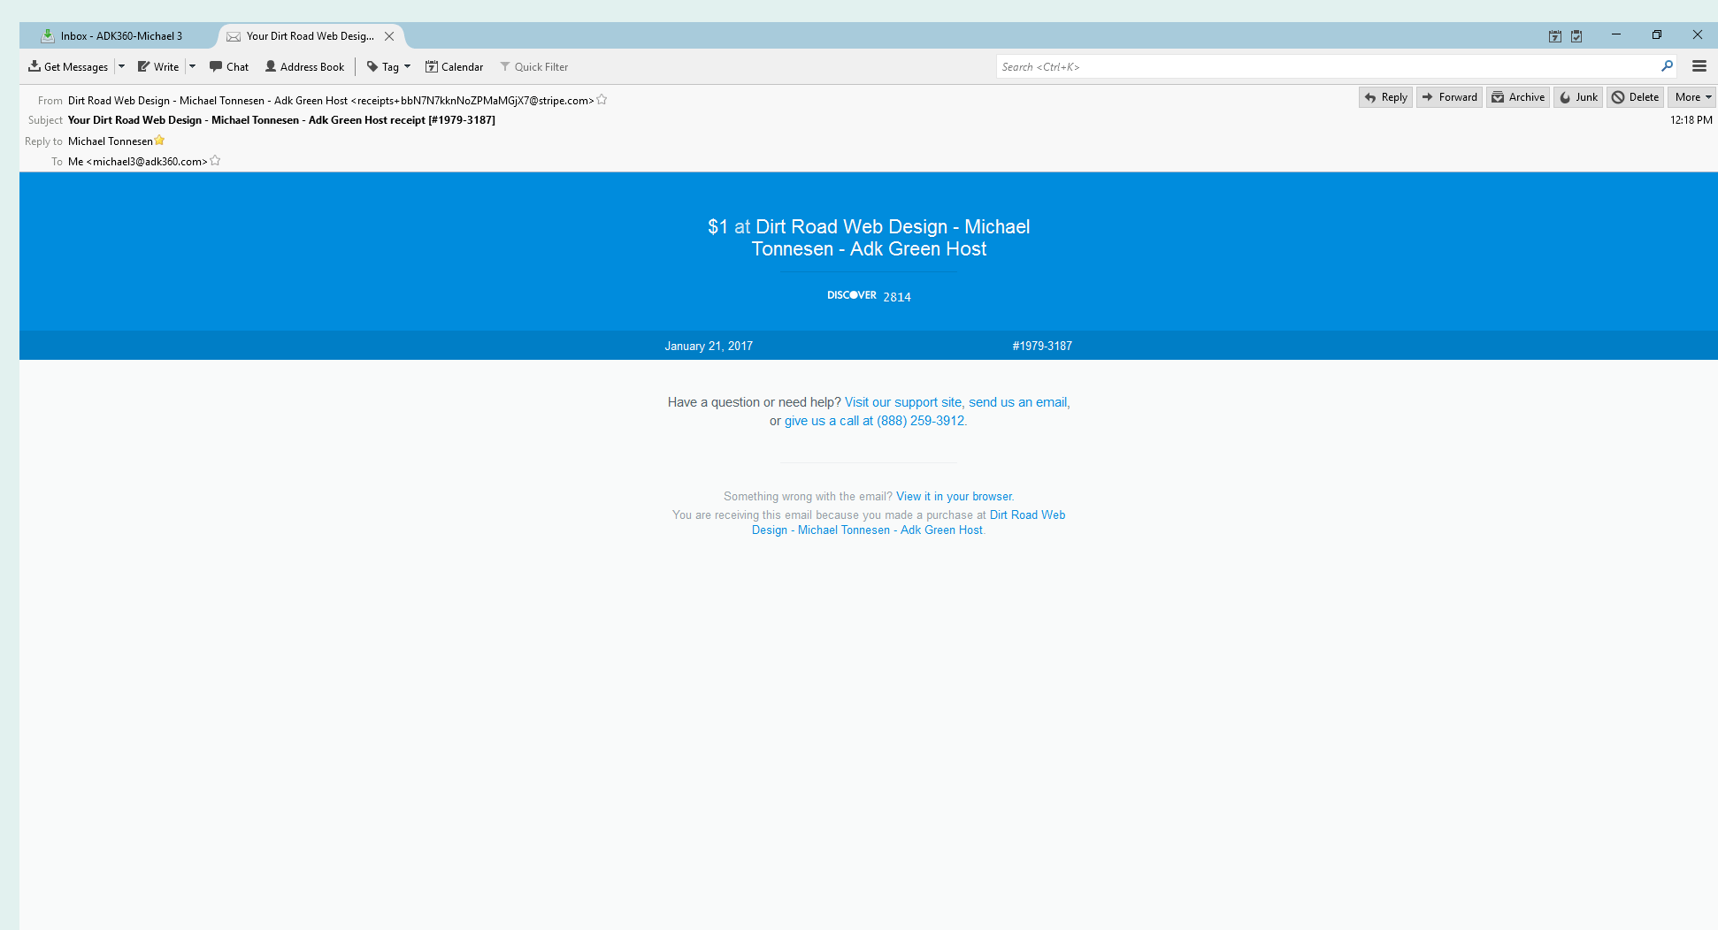Switch to Inbox - ADK360-Michael 3 tab
Image resolution: width=1718 pixels, height=930 pixels.
tap(119, 36)
